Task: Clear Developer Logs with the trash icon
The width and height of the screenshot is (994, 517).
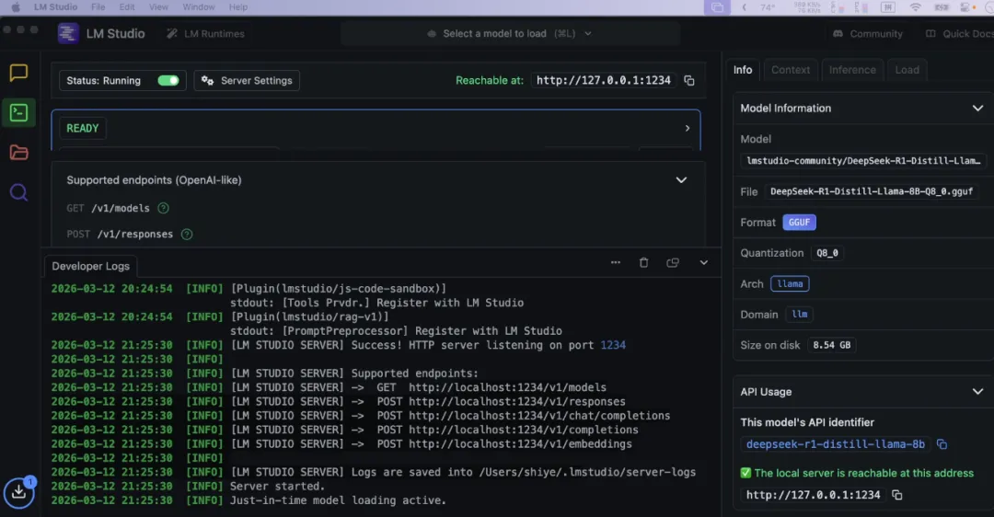Action: pos(643,262)
